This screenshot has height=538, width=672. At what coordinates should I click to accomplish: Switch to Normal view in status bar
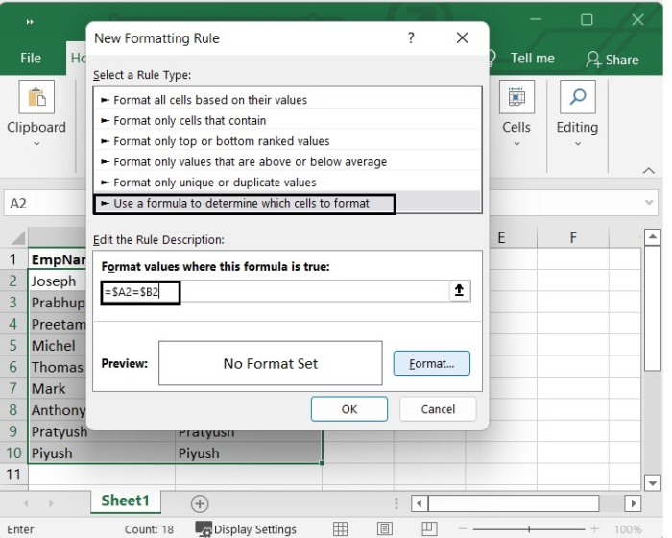coord(340,529)
